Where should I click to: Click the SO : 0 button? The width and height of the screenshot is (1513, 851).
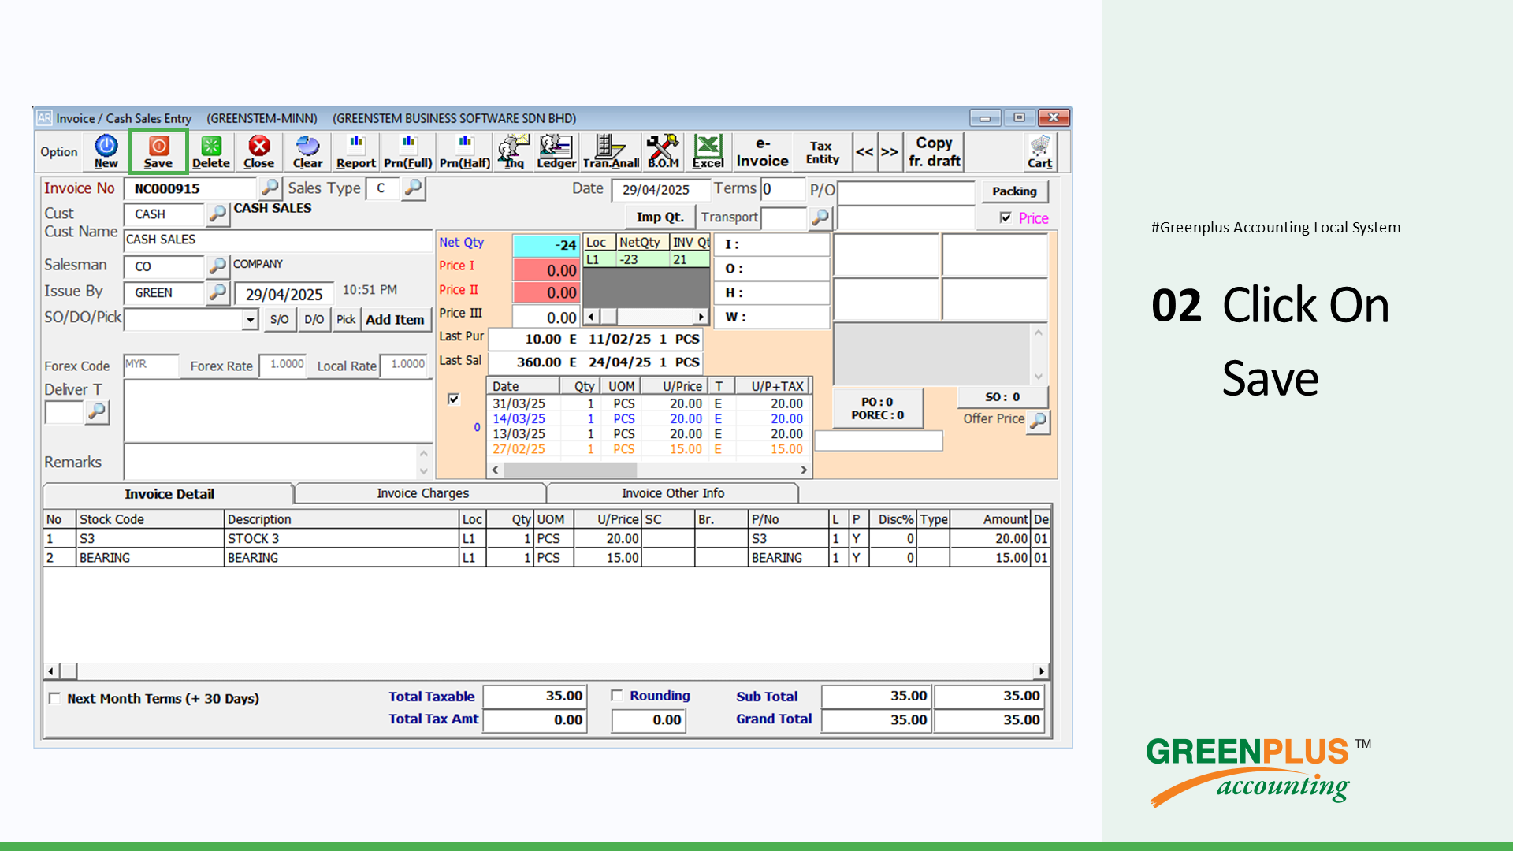[x=1002, y=397]
